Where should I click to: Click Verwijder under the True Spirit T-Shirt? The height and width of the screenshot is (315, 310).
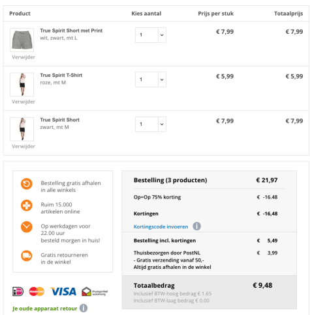(x=23, y=102)
